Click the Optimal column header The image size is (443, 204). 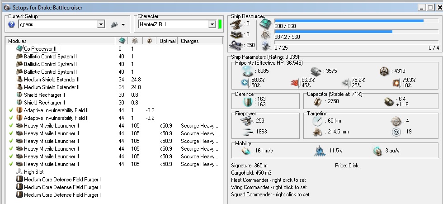(167, 41)
